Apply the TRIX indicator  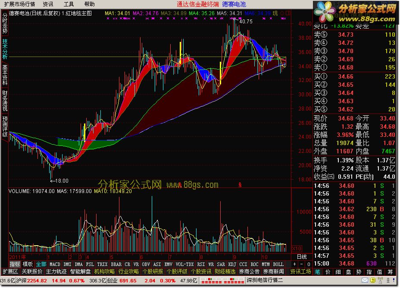pos(102,264)
